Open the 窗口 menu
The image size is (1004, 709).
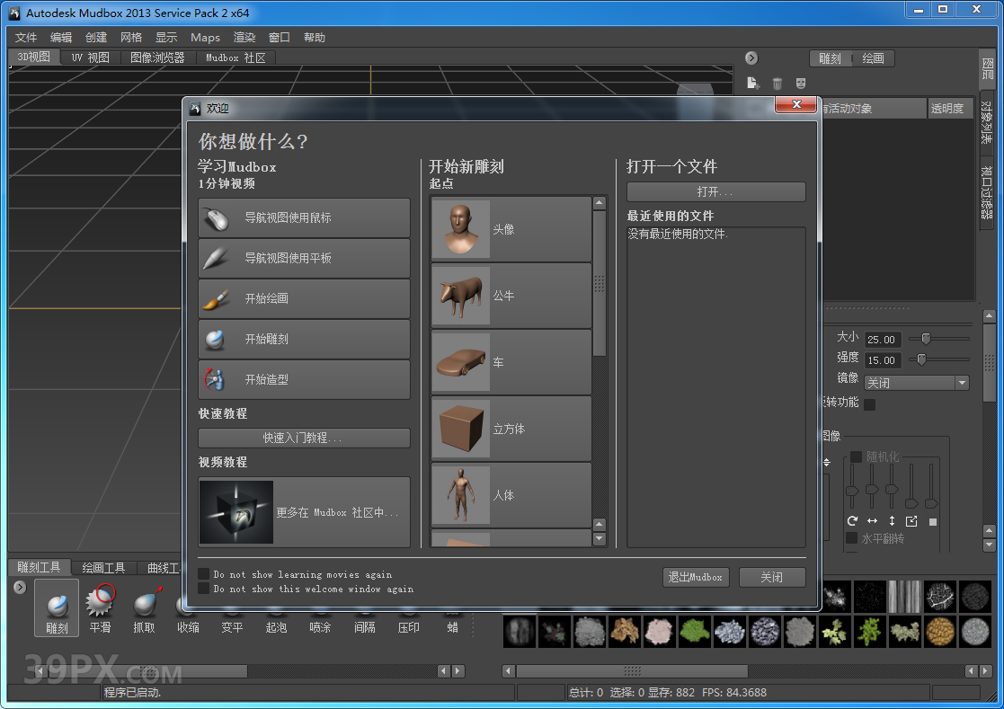[x=278, y=37]
